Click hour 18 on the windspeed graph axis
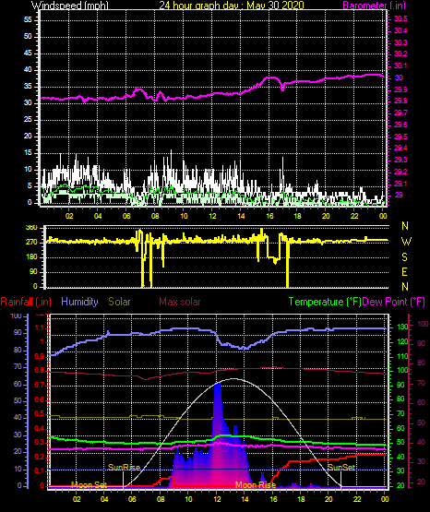This screenshot has width=430, height=512. coord(297,216)
